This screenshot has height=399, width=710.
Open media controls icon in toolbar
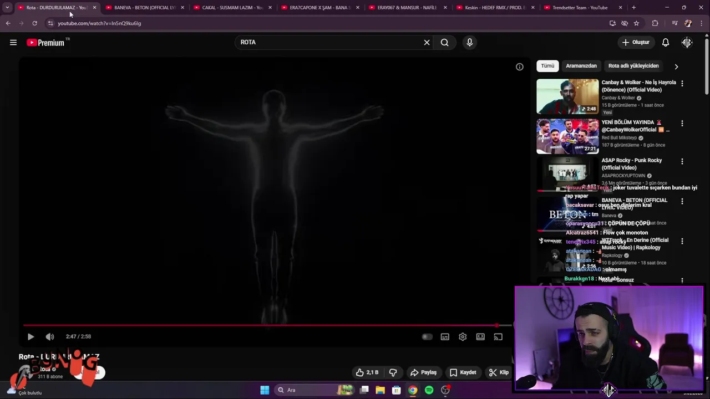[x=674, y=23]
